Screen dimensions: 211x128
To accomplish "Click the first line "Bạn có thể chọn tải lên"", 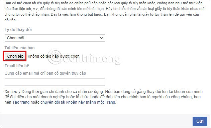I will click(x=104, y=3).
